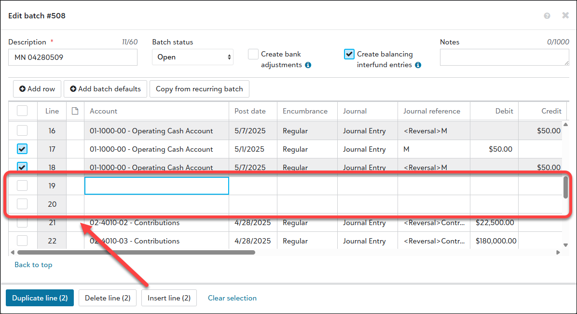Click line 16 Operating Cash Account cell
Screen dimensions: 577x314
click(157, 131)
